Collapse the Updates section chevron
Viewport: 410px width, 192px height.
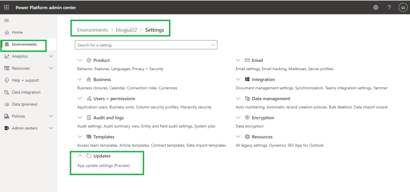pyautogui.click(x=79, y=156)
